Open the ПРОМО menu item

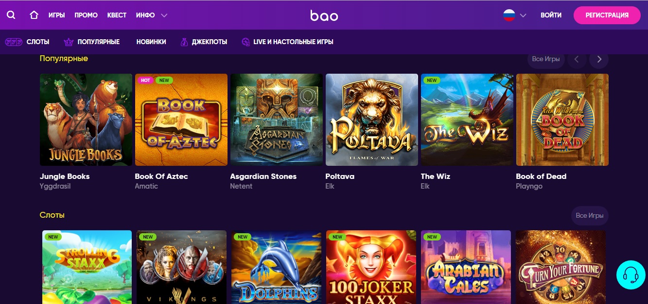86,16
